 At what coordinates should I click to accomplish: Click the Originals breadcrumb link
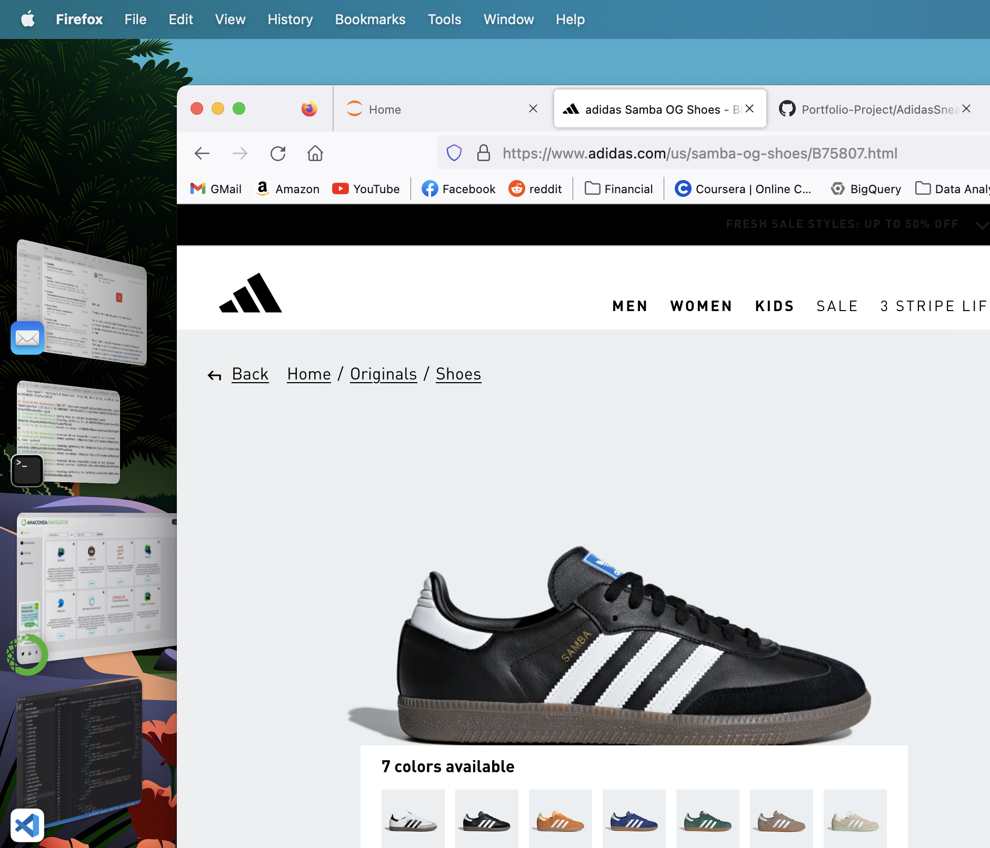click(x=383, y=374)
